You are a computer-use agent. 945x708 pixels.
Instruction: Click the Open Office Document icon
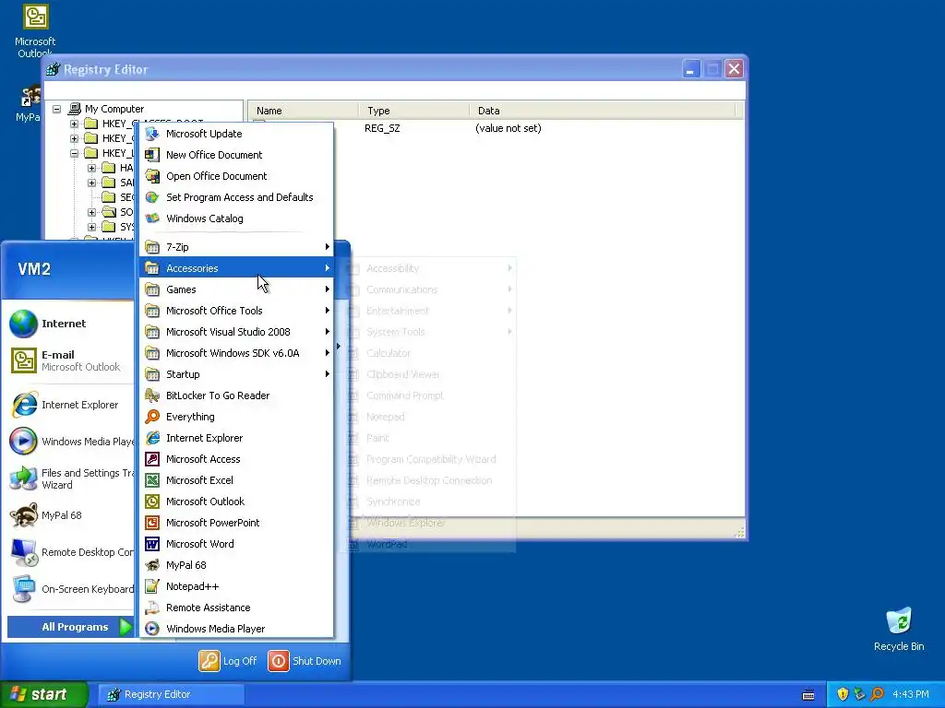(x=152, y=176)
